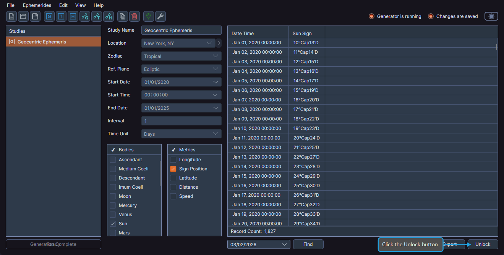Enable the Longitude metric checkbox
The height and width of the screenshot is (255, 504).
click(173, 159)
